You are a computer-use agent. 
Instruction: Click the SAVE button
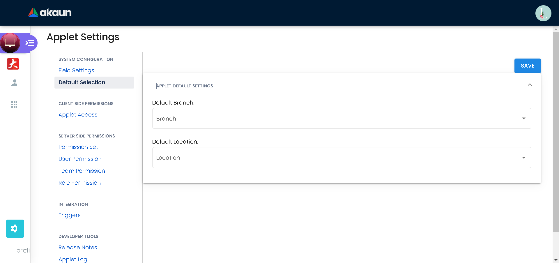pyautogui.click(x=528, y=66)
